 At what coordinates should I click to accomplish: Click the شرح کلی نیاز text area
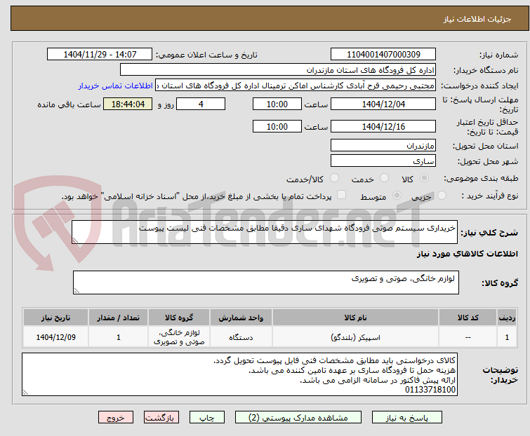[265, 232]
